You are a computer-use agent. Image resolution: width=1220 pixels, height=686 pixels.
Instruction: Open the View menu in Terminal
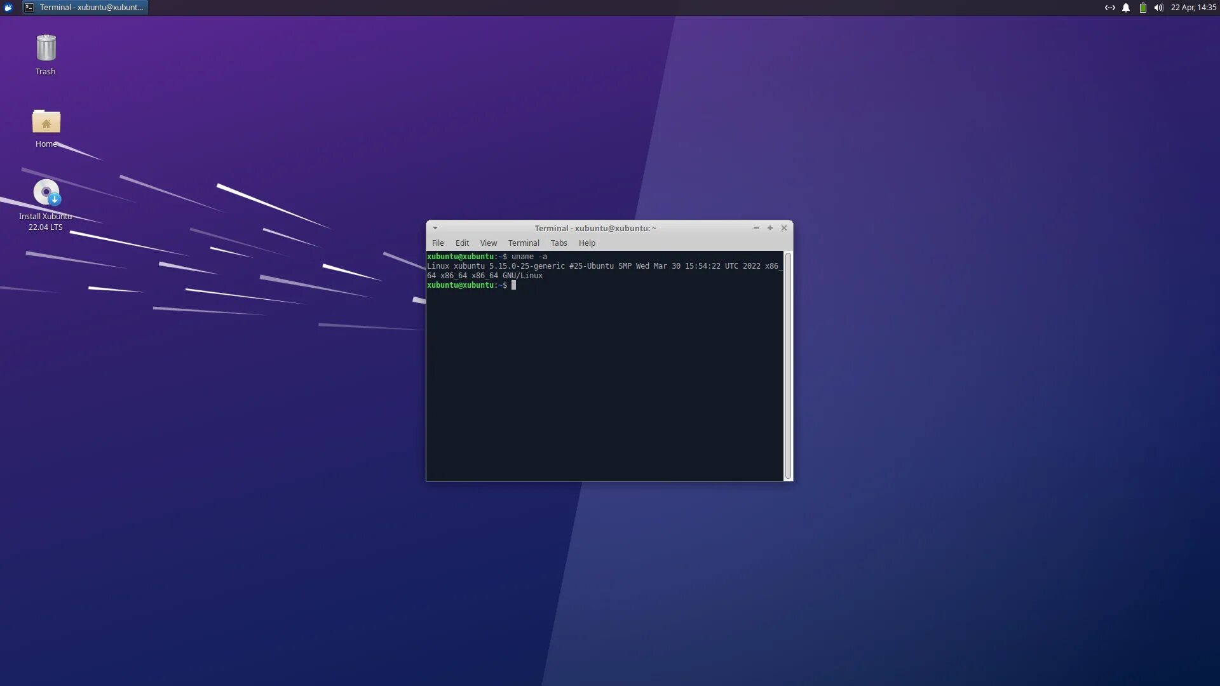tap(488, 243)
